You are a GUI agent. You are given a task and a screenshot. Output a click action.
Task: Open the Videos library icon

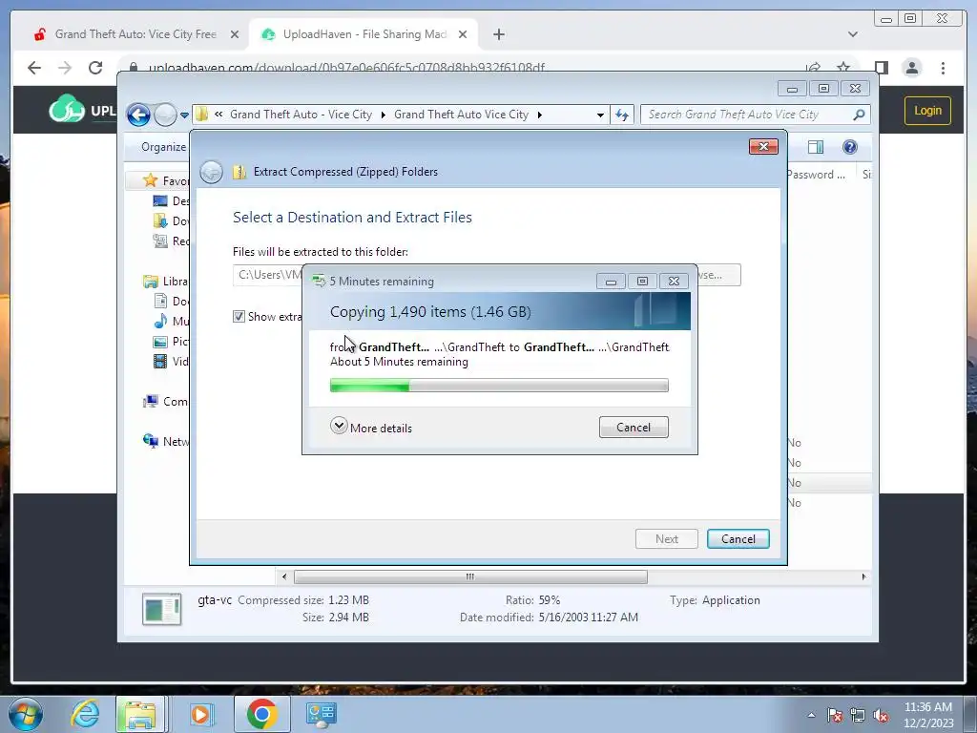click(x=160, y=361)
